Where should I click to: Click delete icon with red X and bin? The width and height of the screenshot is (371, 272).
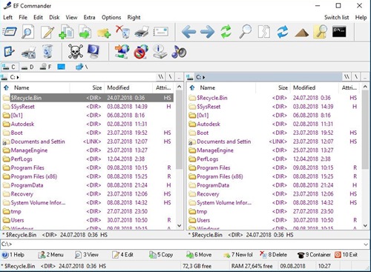[122, 32]
